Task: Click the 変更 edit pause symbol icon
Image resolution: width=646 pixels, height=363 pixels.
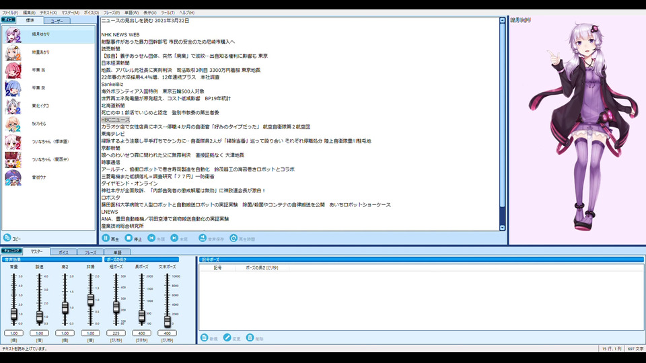Action: pyautogui.click(x=227, y=337)
